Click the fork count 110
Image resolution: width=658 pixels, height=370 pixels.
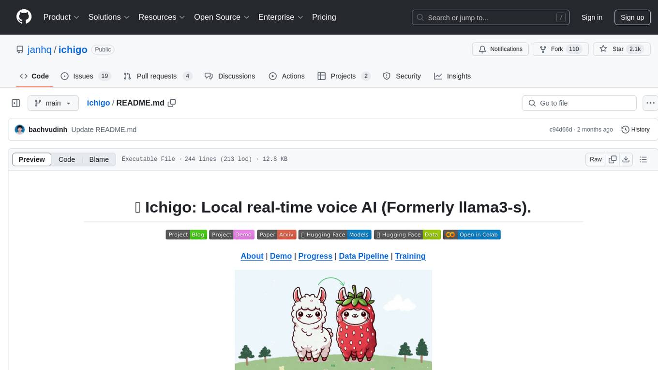click(x=574, y=49)
